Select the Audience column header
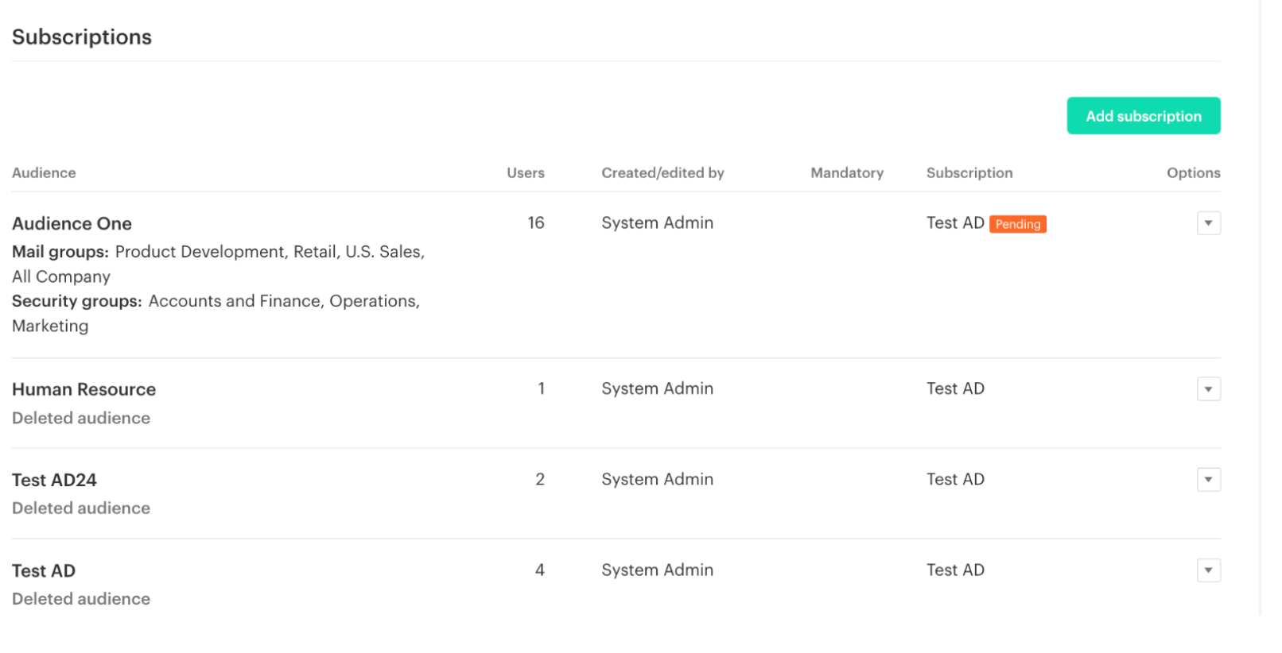1282x653 pixels. click(44, 173)
